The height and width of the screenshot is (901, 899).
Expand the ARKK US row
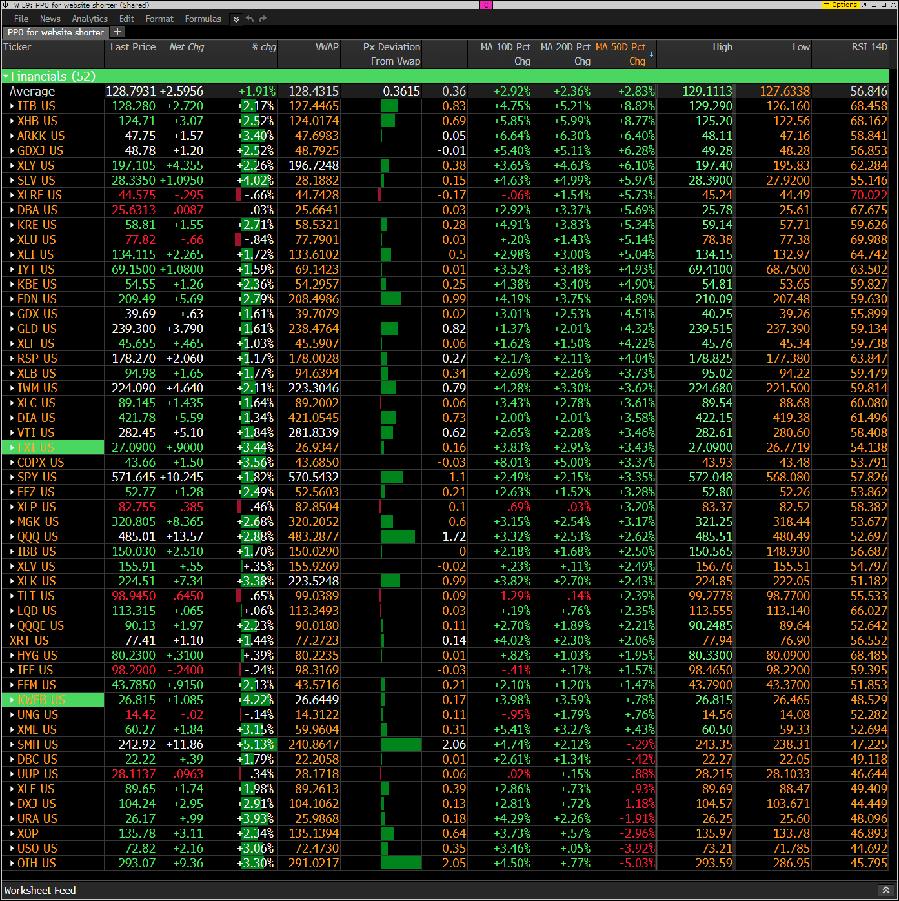tap(12, 136)
